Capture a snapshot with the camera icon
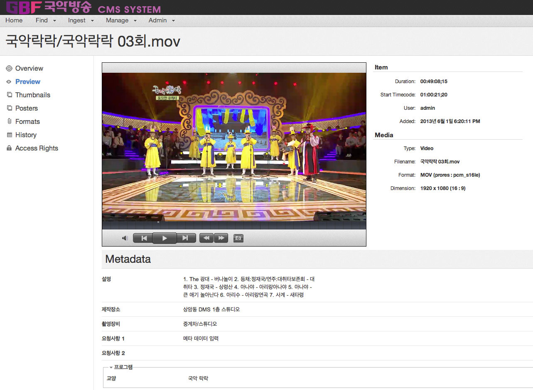 tap(238, 238)
